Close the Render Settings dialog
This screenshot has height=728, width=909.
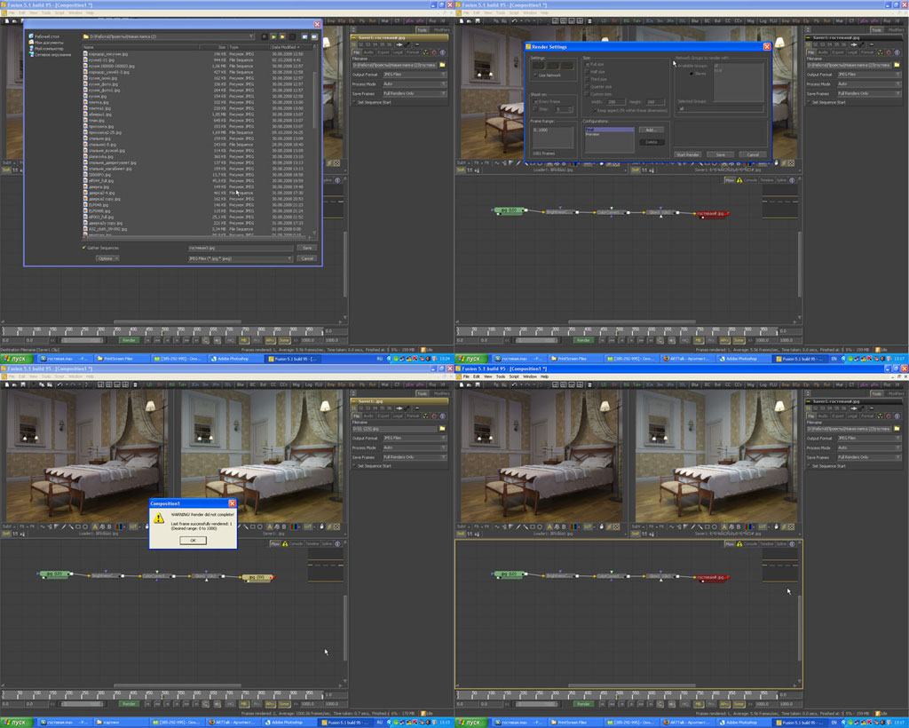(x=765, y=46)
